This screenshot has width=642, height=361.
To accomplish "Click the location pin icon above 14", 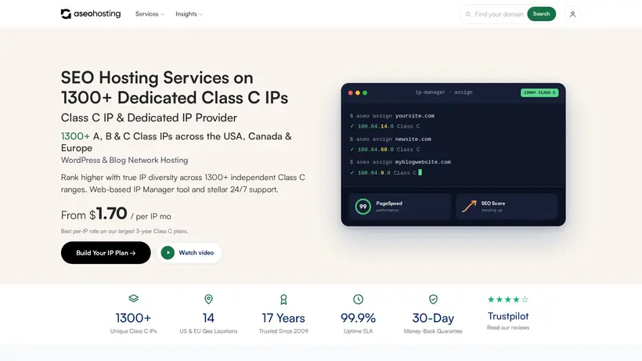I will pyautogui.click(x=208, y=299).
